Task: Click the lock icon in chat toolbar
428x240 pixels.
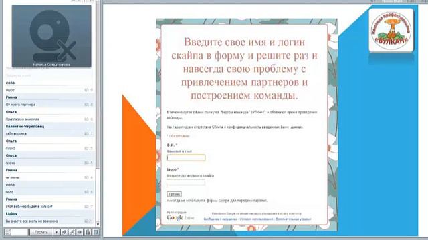Action: tap(88, 232)
